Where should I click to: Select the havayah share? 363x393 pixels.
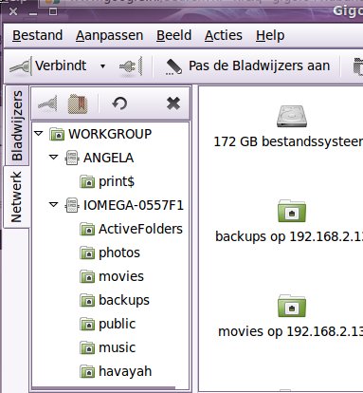pyautogui.click(x=125, y=371)
